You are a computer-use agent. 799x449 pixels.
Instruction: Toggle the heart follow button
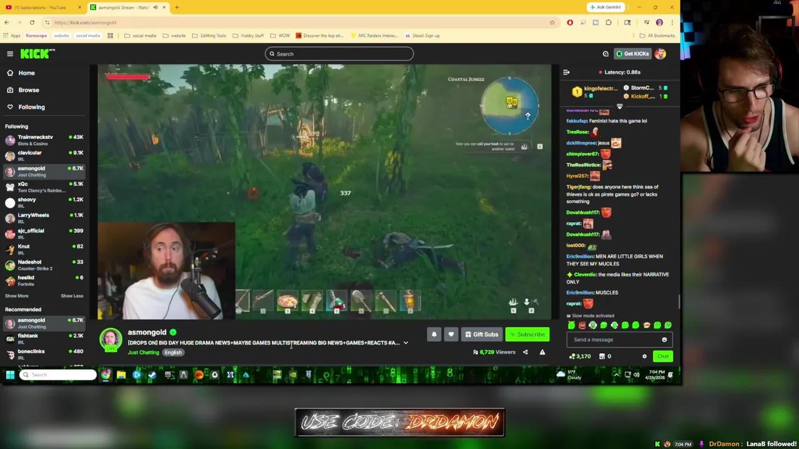[451, 334]
